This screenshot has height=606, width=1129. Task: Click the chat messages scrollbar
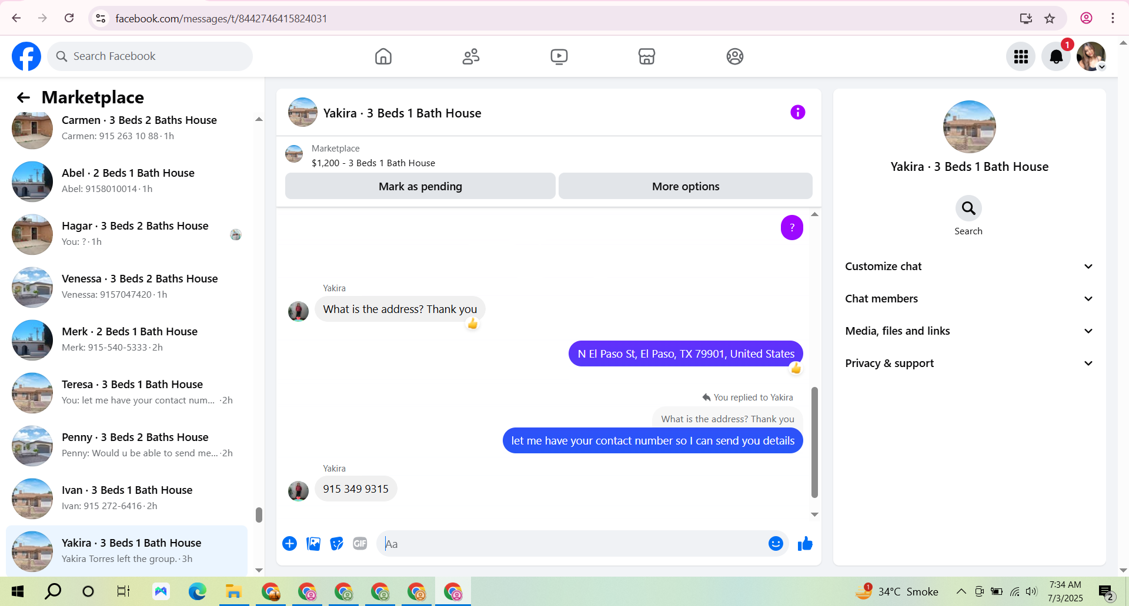pyautogui.click(x=814, y=442)
